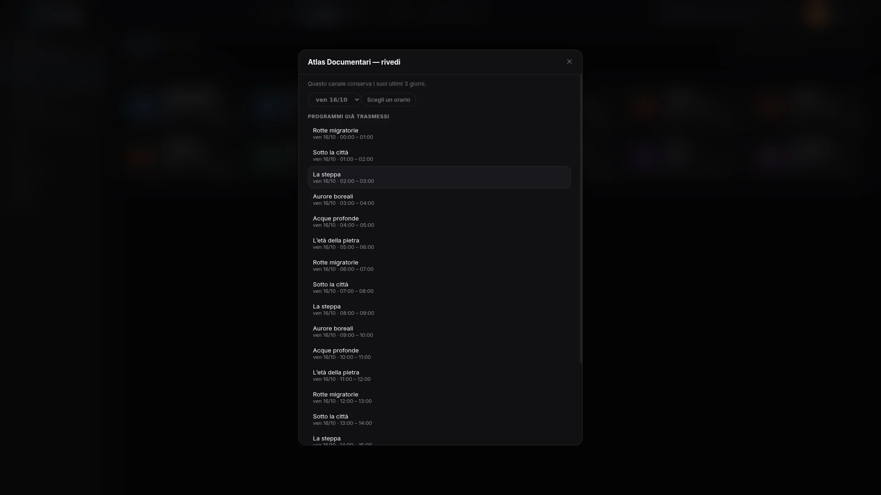Select Sotto la città at 01:00 – 02:00
Viewport: 881px width, 495px height.
click(439, 155)
